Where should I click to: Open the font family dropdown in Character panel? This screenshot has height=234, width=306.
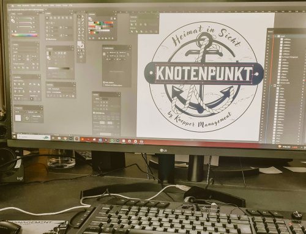pyautogui.click(x=24, y=49)
